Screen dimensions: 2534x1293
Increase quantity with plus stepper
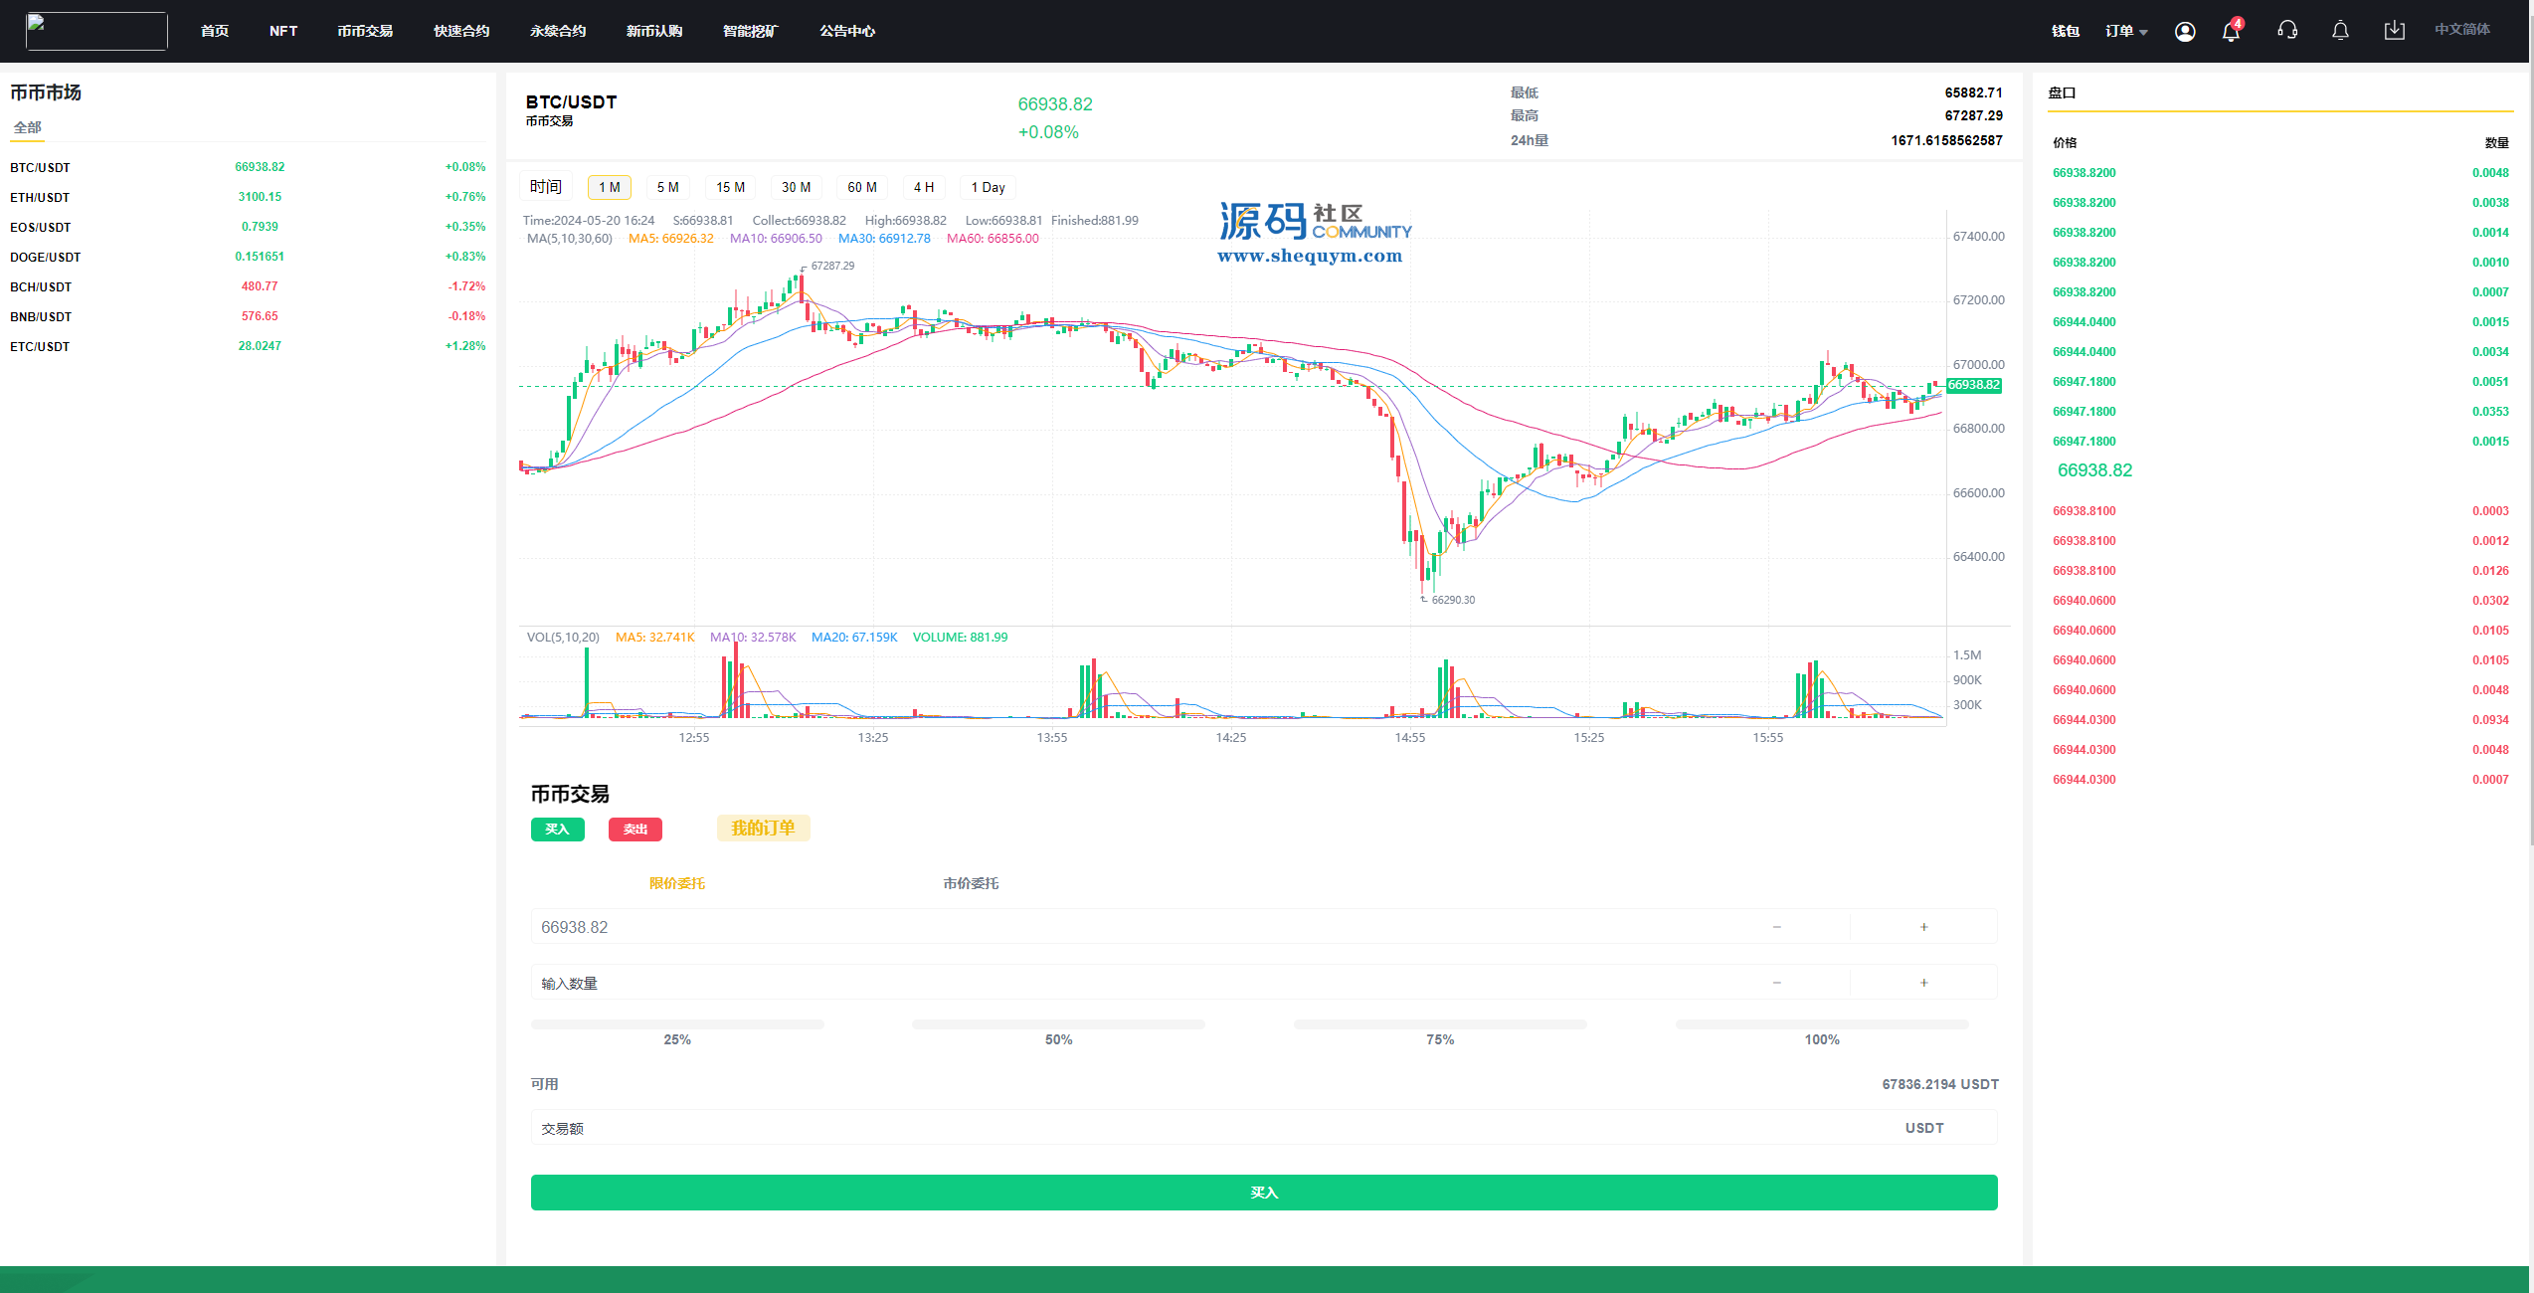tap(1923, 982)
